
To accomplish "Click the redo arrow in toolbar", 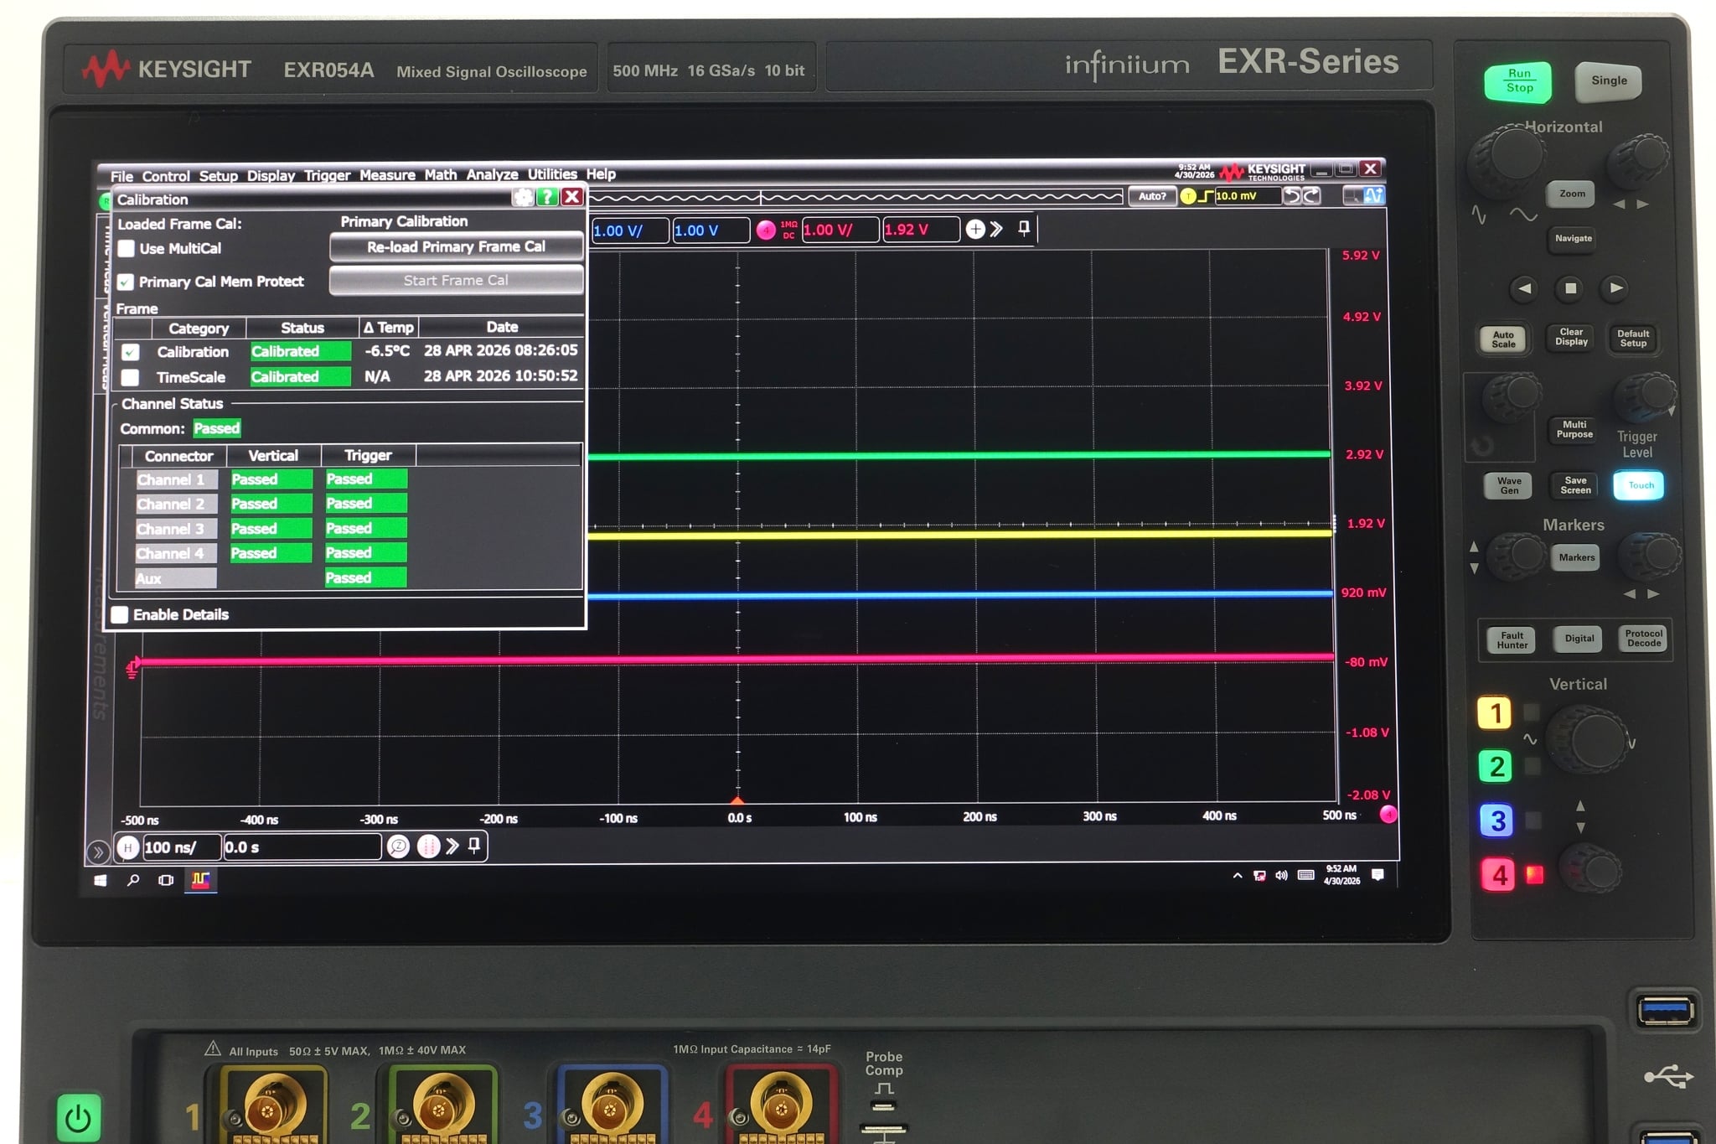I will point(1311,196).
